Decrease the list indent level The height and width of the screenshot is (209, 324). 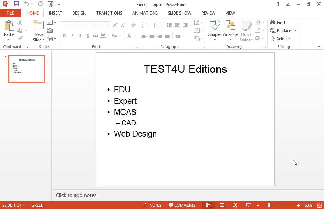pos(169,25)
